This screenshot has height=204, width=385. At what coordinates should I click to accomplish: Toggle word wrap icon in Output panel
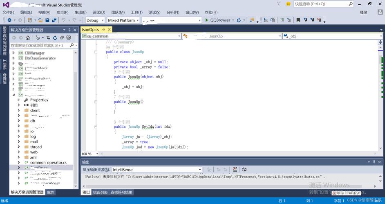coord(244,169)
